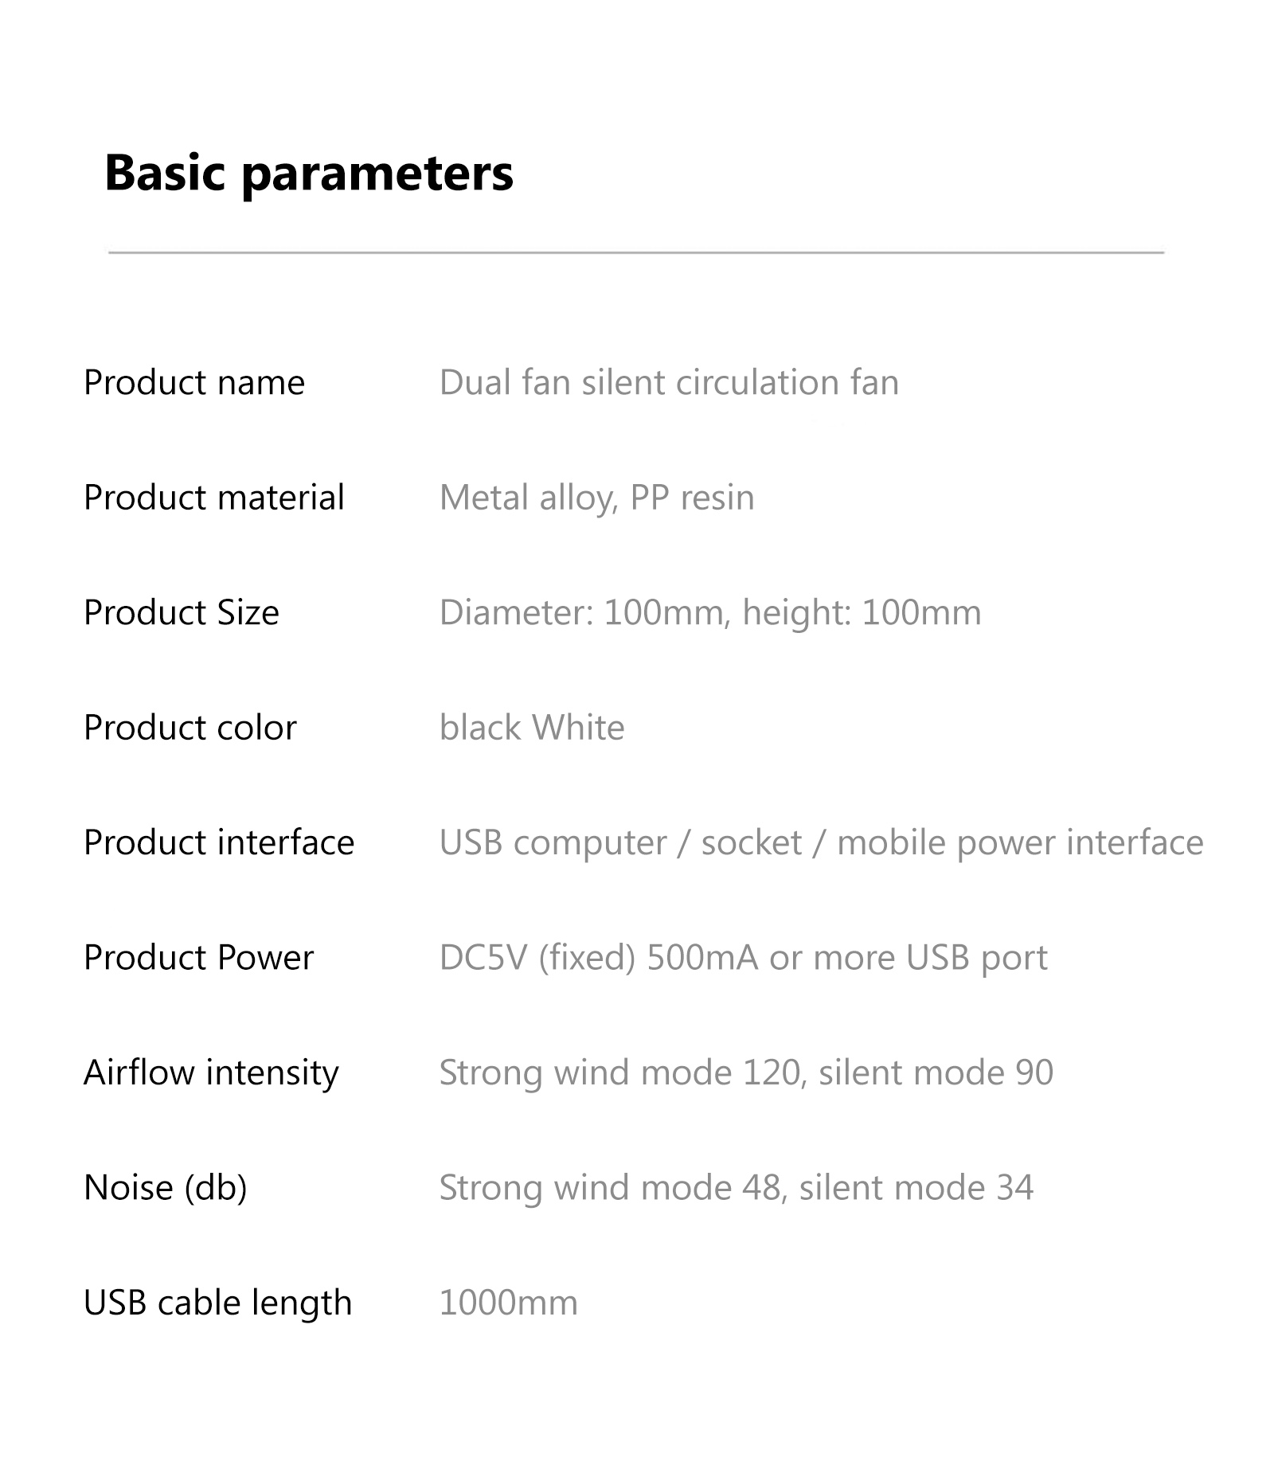Click the "Product Size" label
The image size is (1274, 1469).
pos(182,613)
